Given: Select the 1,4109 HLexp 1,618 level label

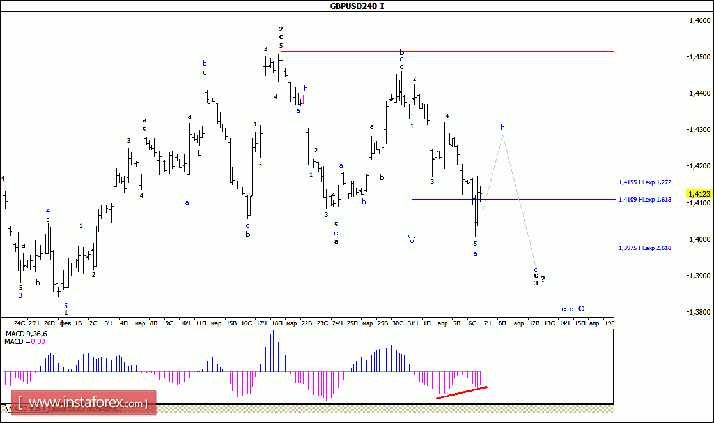Looking at the screenshot, I should [645, 200].
